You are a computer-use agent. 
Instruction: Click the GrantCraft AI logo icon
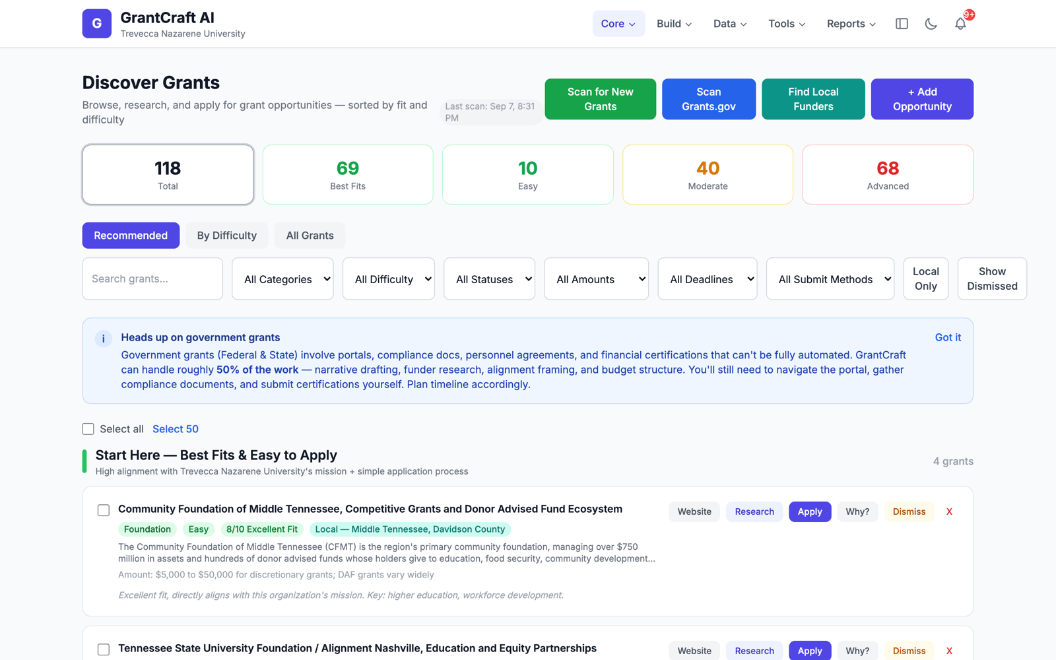[96, 24]
